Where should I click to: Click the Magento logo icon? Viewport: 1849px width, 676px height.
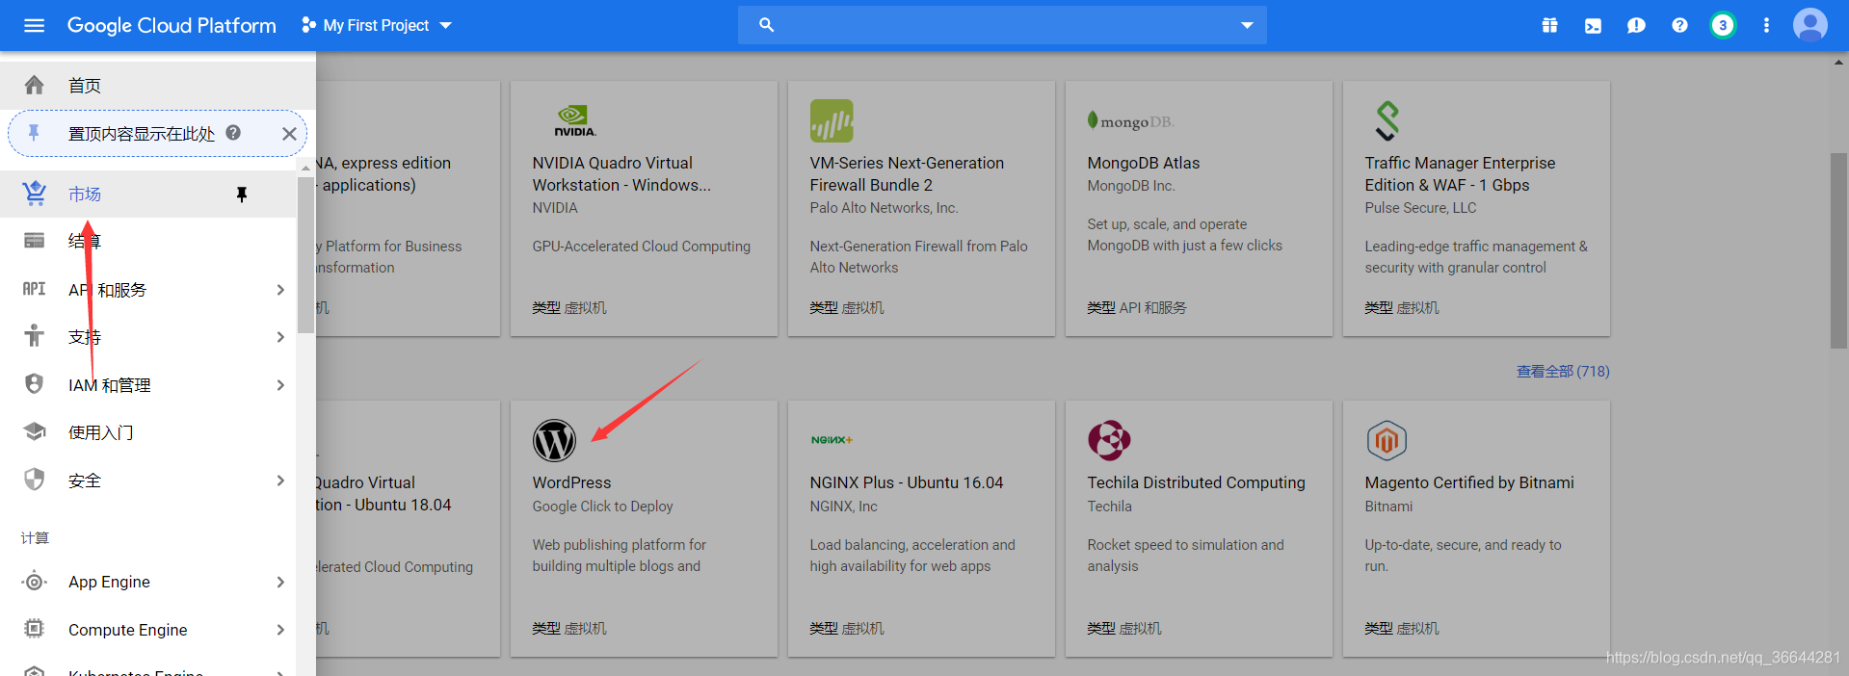coord(1387,441)
